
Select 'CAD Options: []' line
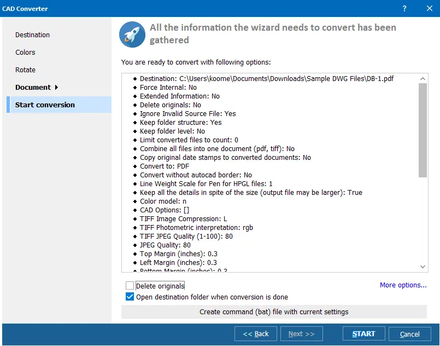pos(165,210)
